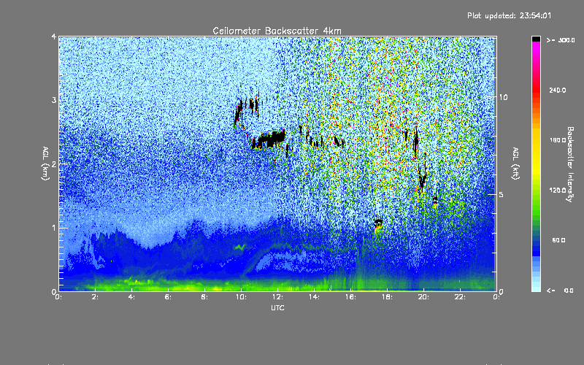Click the '22:' UTC tick label
Viewport: 584px width, 365px height.
point(461,297)
